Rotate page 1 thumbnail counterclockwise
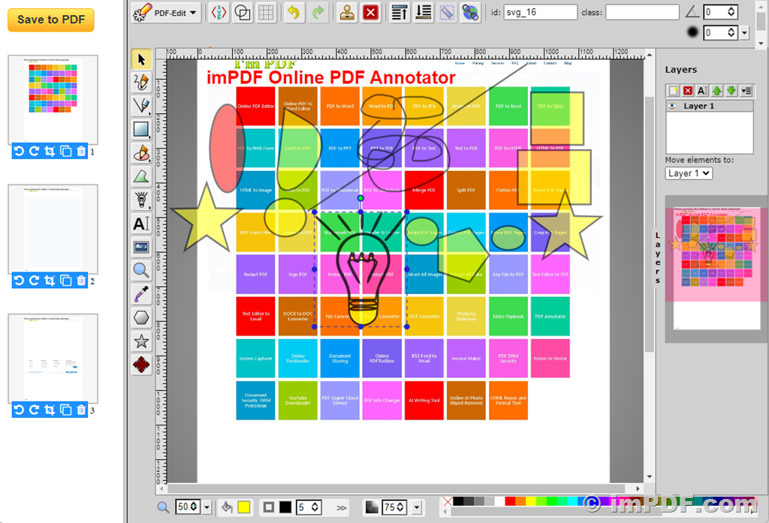 point(19,152)
